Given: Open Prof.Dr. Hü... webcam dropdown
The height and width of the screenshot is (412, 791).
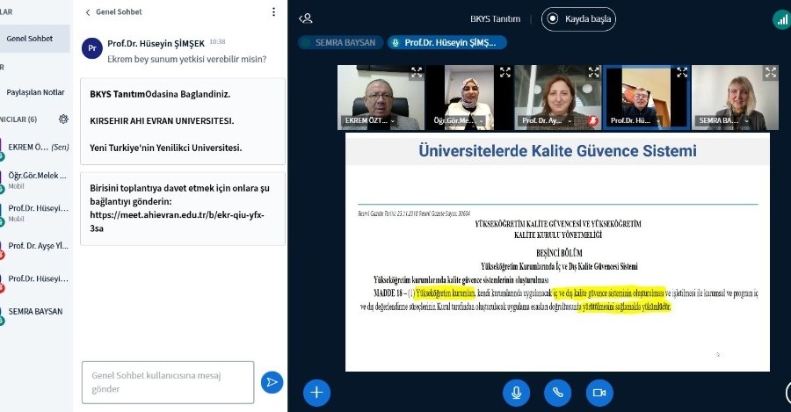Looking at the screenshot, I should [658, 121].
